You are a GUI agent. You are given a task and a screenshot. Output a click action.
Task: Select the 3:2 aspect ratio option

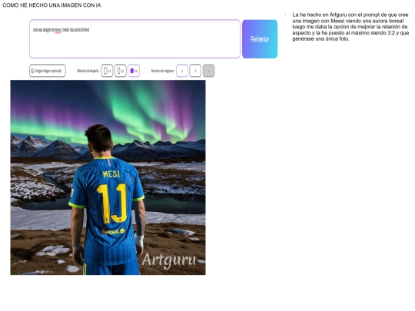pos(134,71)
